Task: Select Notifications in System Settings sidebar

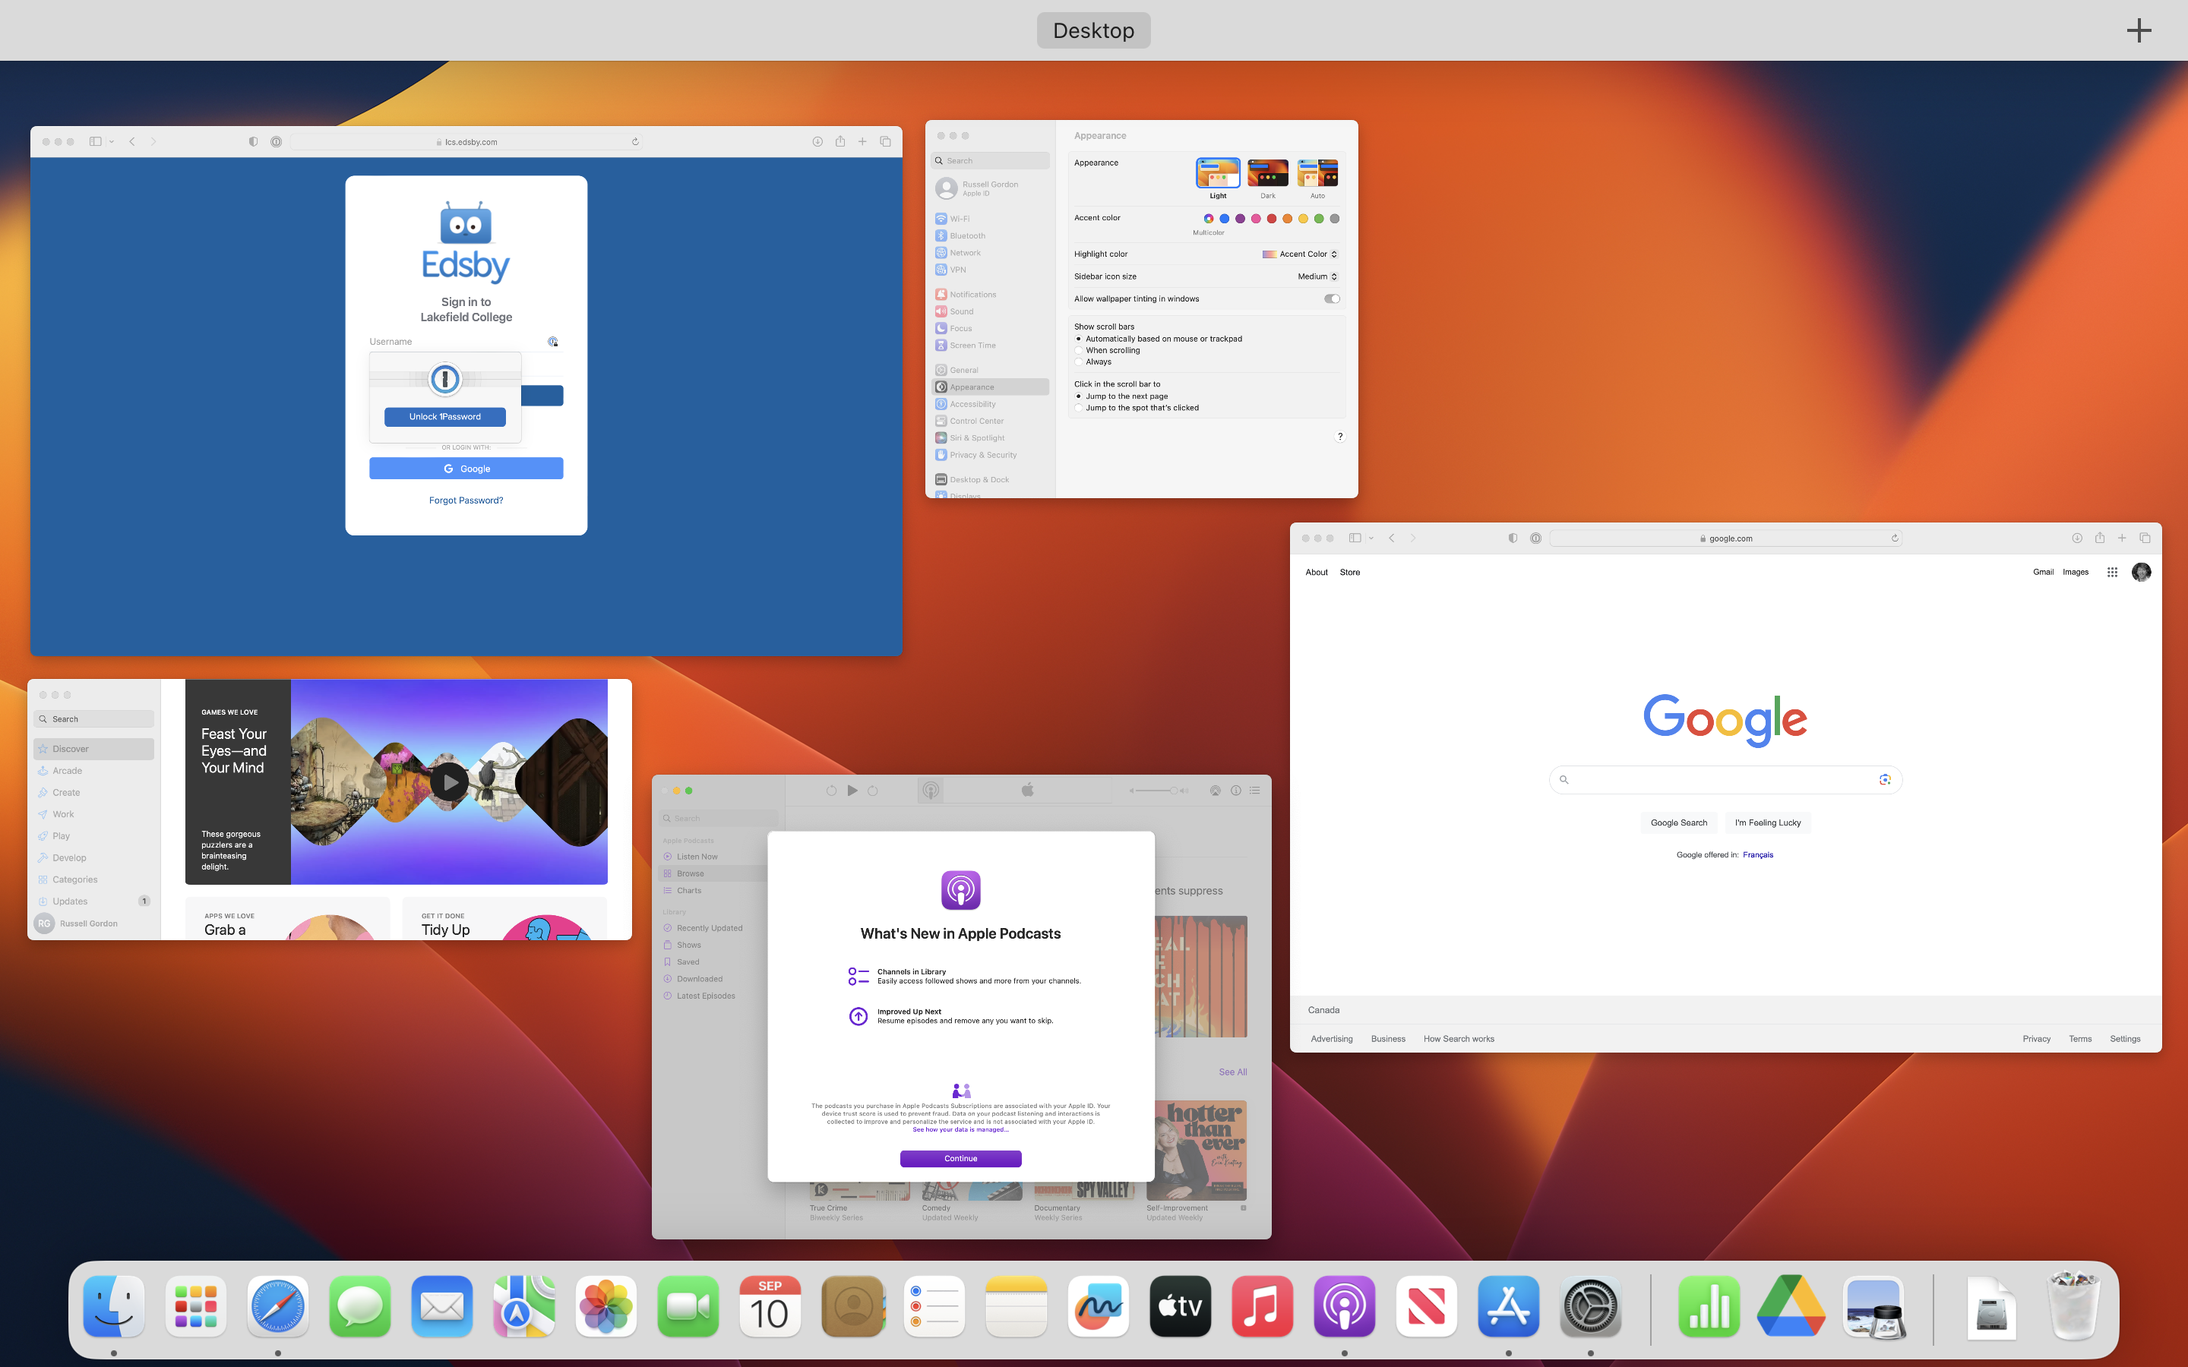Action: point(972,294)
